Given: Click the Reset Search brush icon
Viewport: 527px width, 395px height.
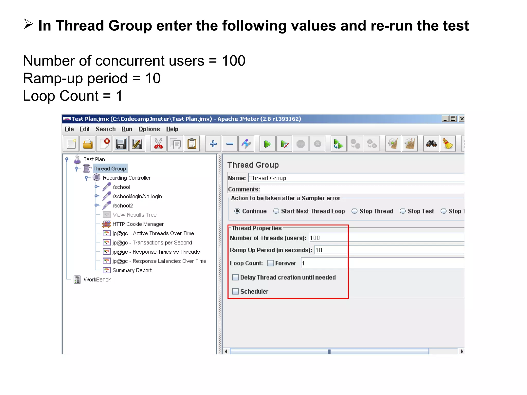Looking at the screenshot, I should [448, 144].
